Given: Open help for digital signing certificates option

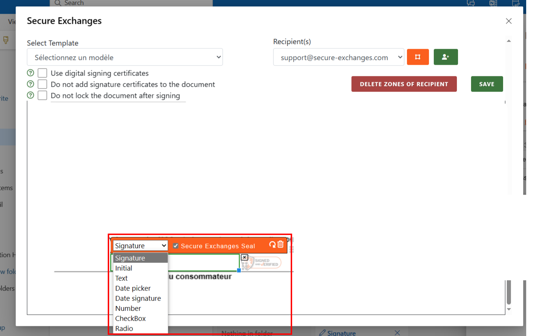Looking at the screenshot, I should [31, 73].
